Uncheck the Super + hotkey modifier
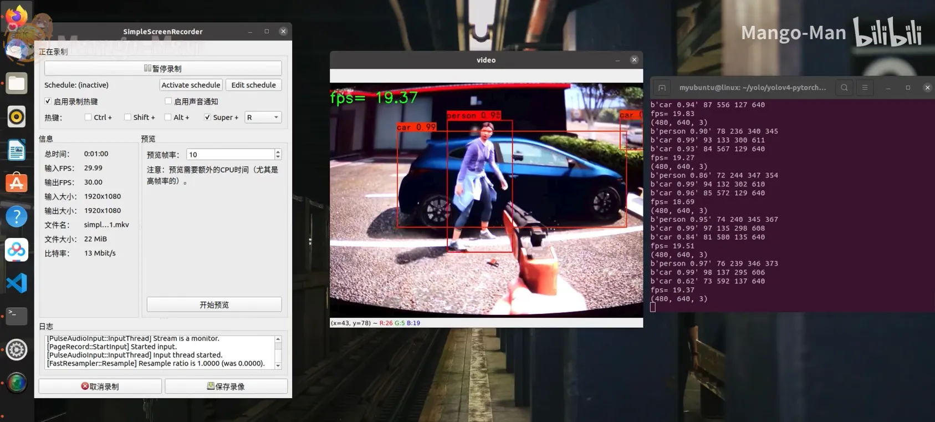 point(207,117)
